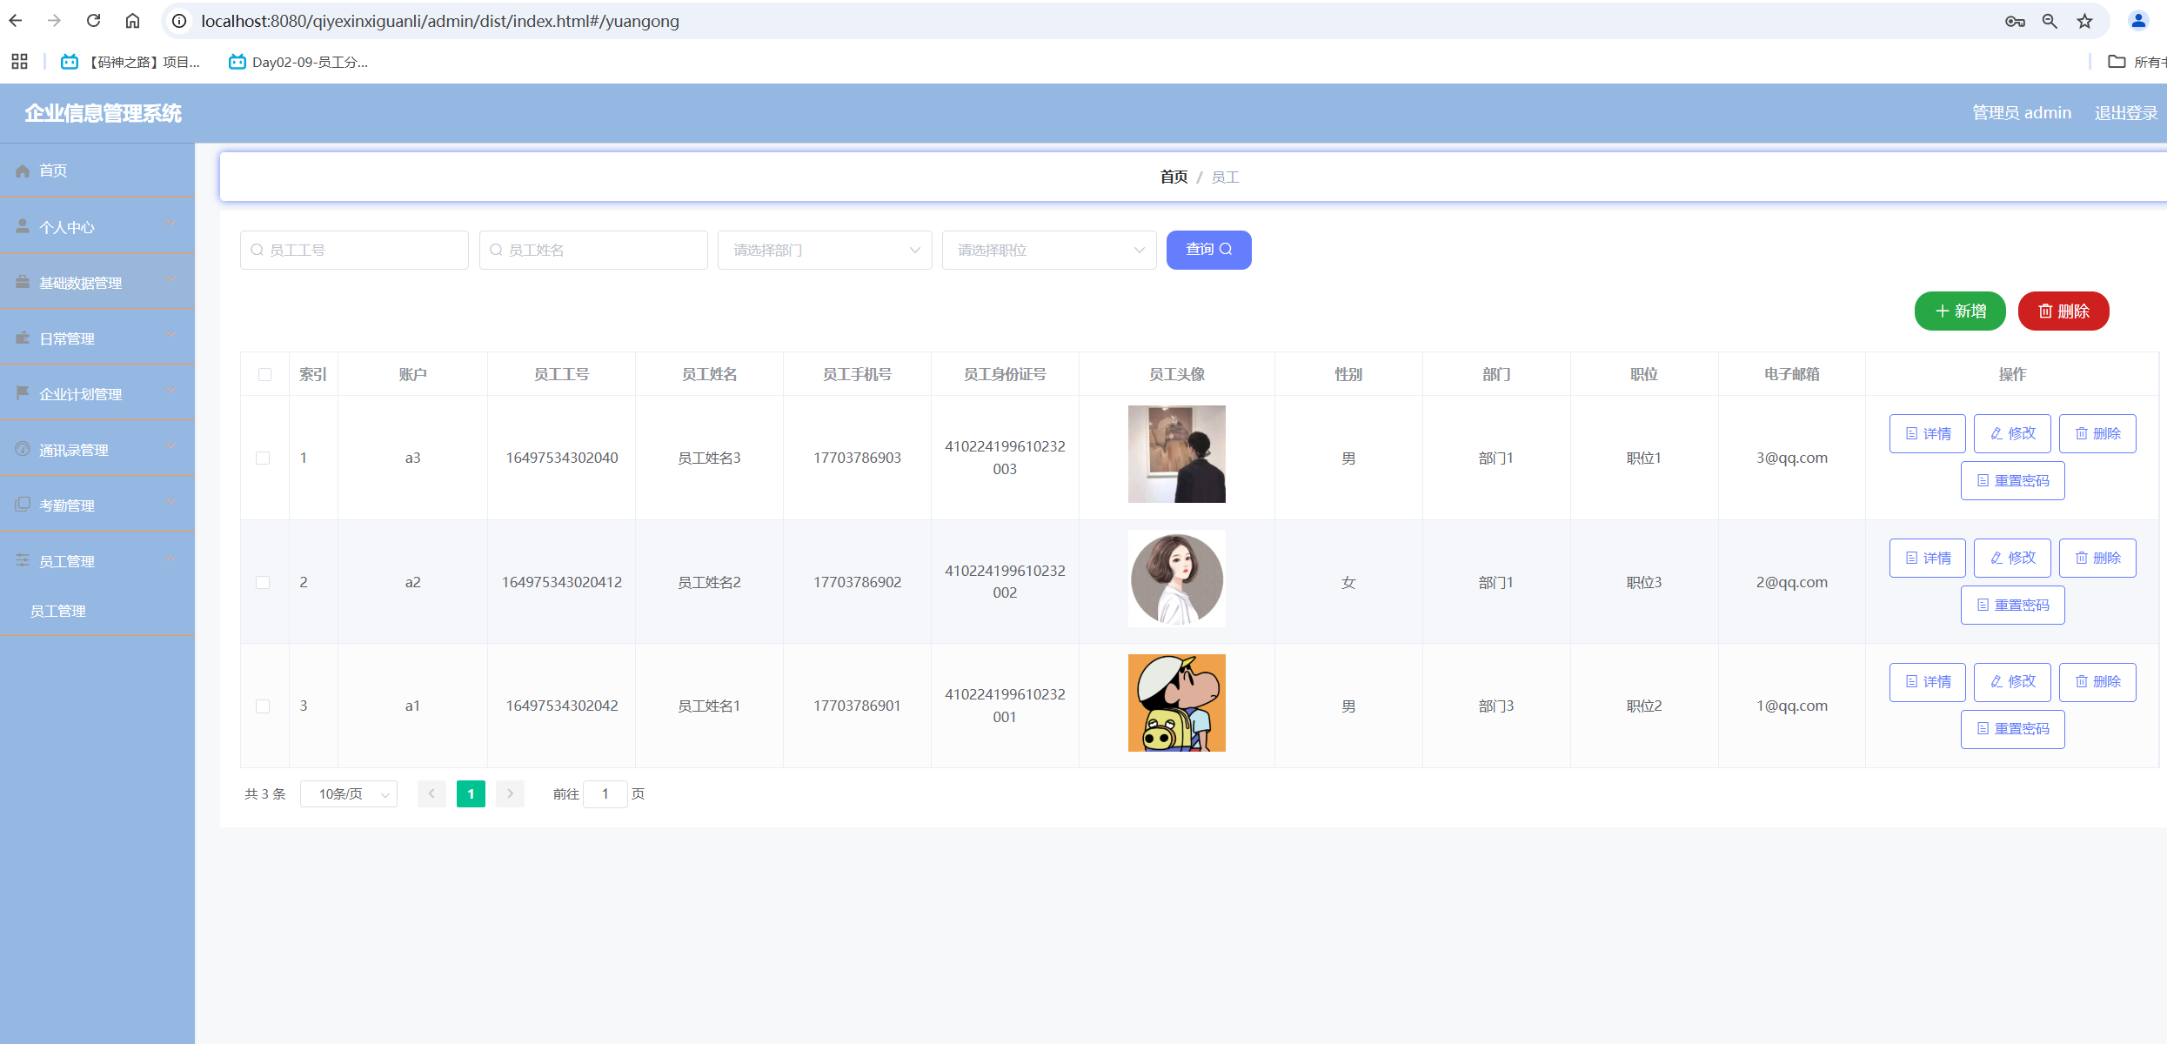2167x1044 pixels.
Task: Click the browser reload icon
Action: (x=94, y=21)
